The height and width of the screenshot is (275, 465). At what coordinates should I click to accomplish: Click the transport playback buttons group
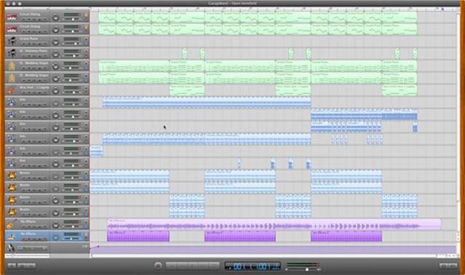pos(192,266)
